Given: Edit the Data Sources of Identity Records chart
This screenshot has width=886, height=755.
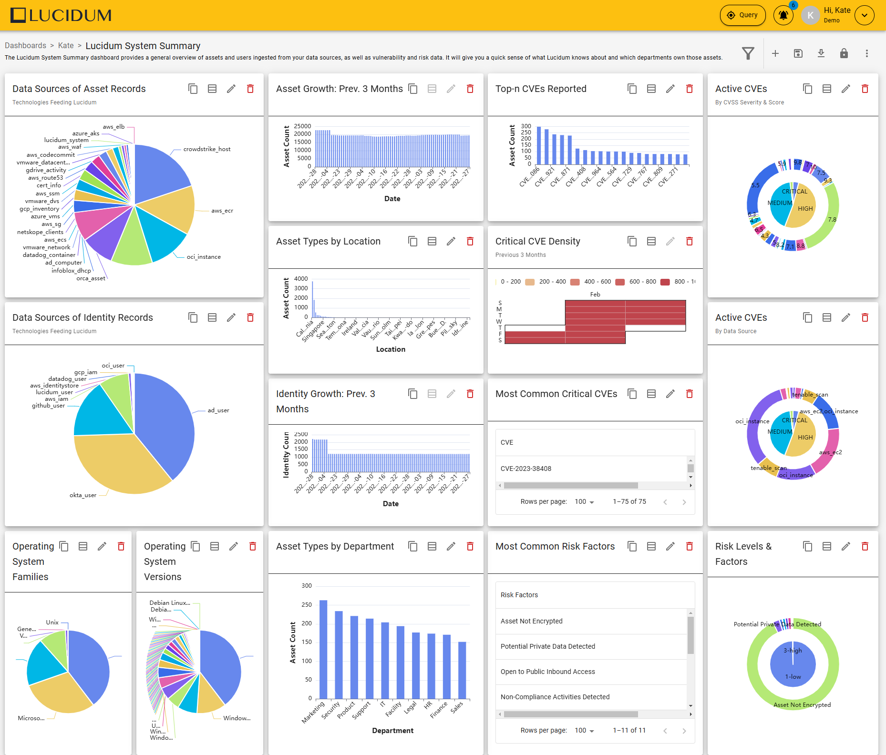Looking at the screenshot, I should click(231, 317).
